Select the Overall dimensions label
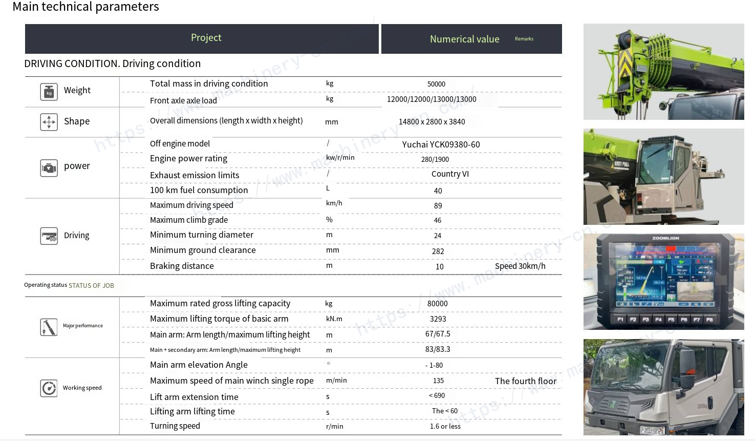 226,121
